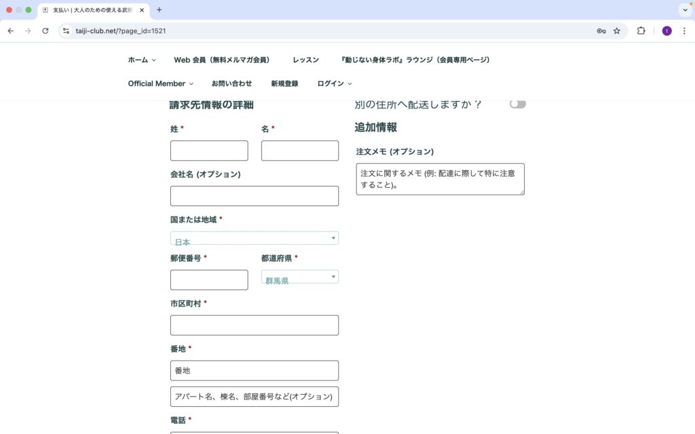Bookmark this page with star icon
The width and height of the screenshot is (695, 434).
click(617, 31)
